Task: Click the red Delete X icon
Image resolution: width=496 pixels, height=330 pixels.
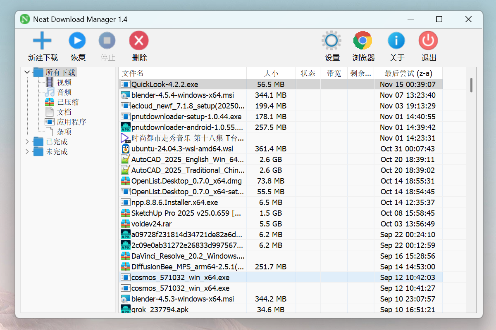Action: [x=139, y=41]
